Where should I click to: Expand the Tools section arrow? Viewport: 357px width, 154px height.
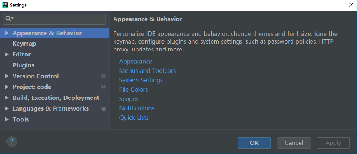pyautogui.click(x=7, y=119)
